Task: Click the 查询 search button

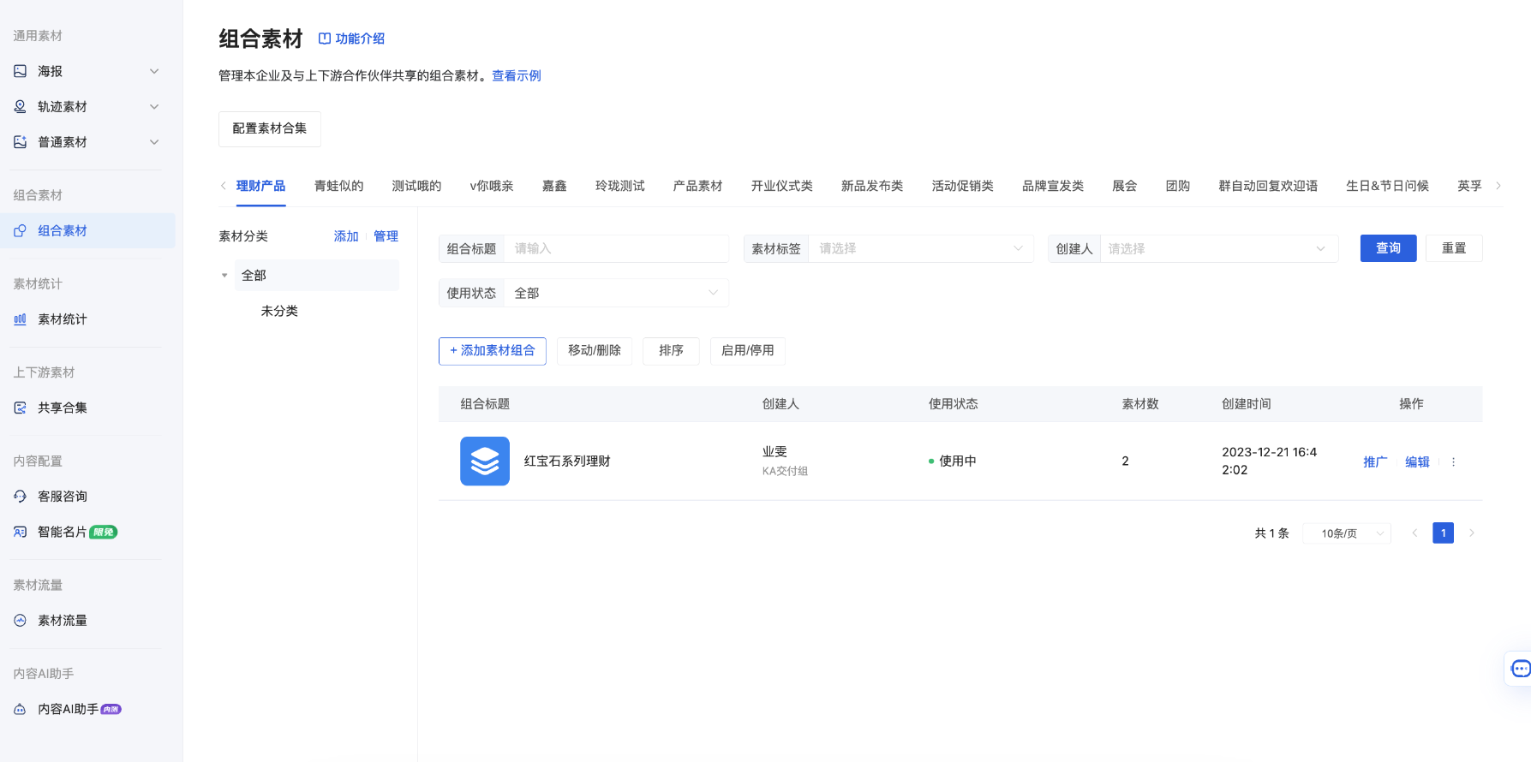Action: 1388,248
